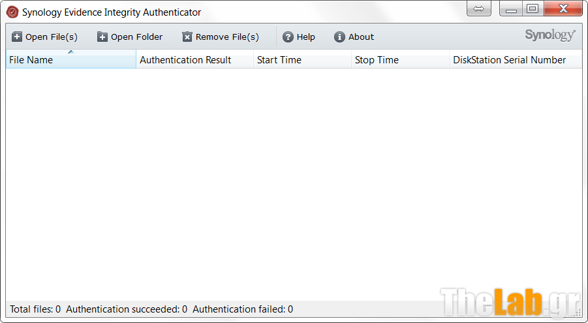The image size is (588, 323).
Task: Click the About info icon
Action: 339,37
